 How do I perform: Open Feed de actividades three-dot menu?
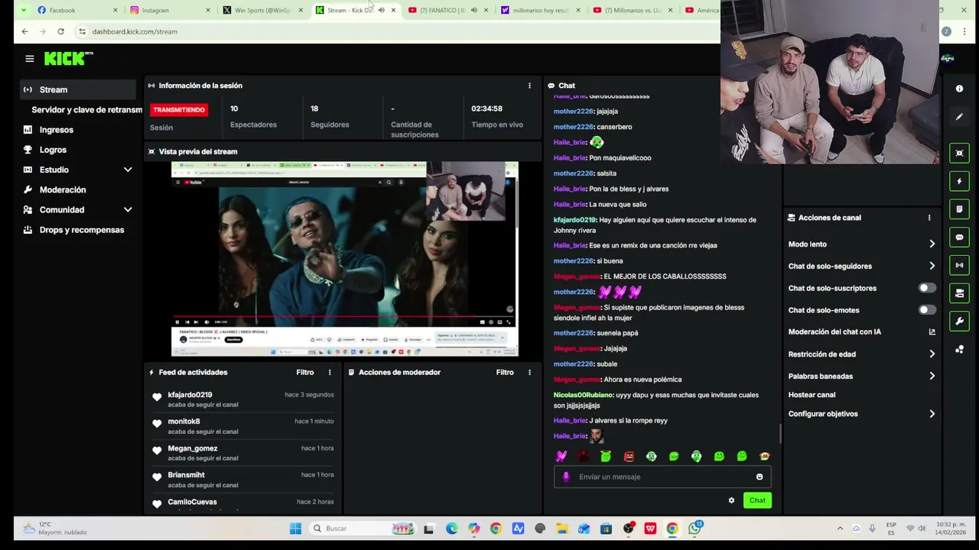pyautogui.click(x=330, y=372)
